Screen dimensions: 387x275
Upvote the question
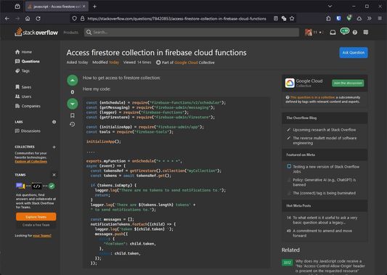pos(73,80)
